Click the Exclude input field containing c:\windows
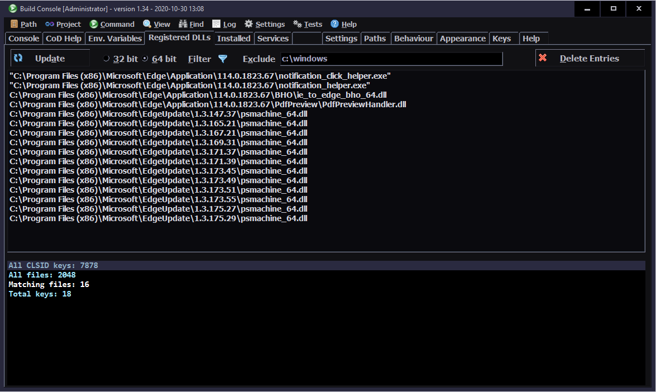The width and height of the screenshot is (656, 392). tap(391, 59)
